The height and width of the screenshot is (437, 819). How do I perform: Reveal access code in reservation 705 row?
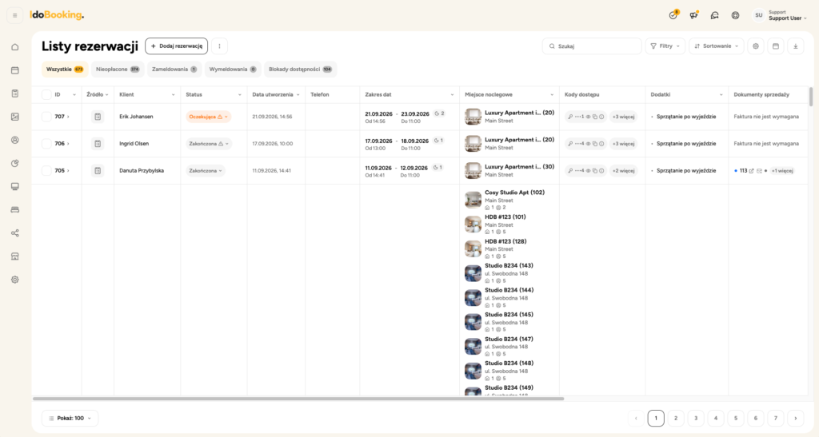[588, 170]
